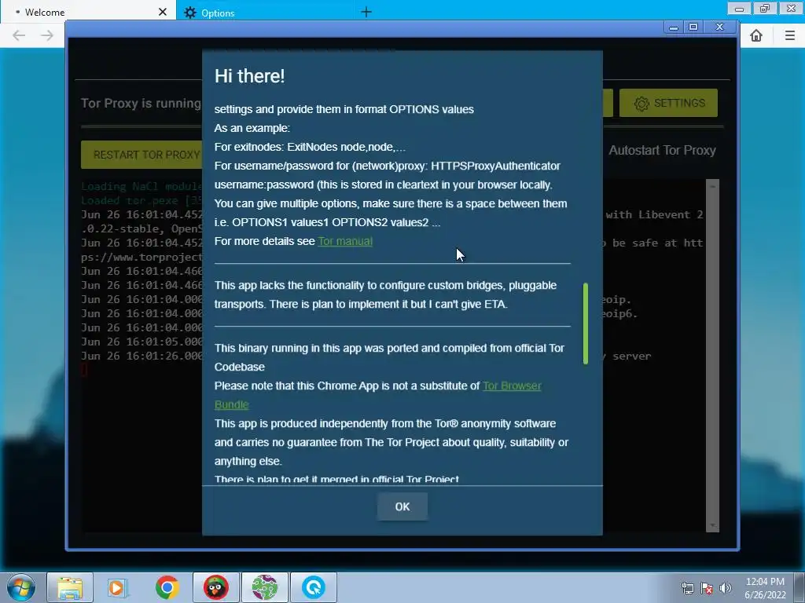
Task: Maximize the Tor Proxy app window
Action: [693, 27]
